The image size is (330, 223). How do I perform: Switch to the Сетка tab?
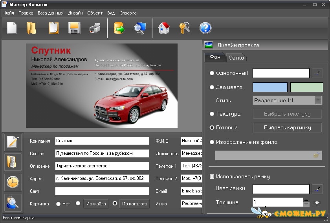click(x=236, y=58)
